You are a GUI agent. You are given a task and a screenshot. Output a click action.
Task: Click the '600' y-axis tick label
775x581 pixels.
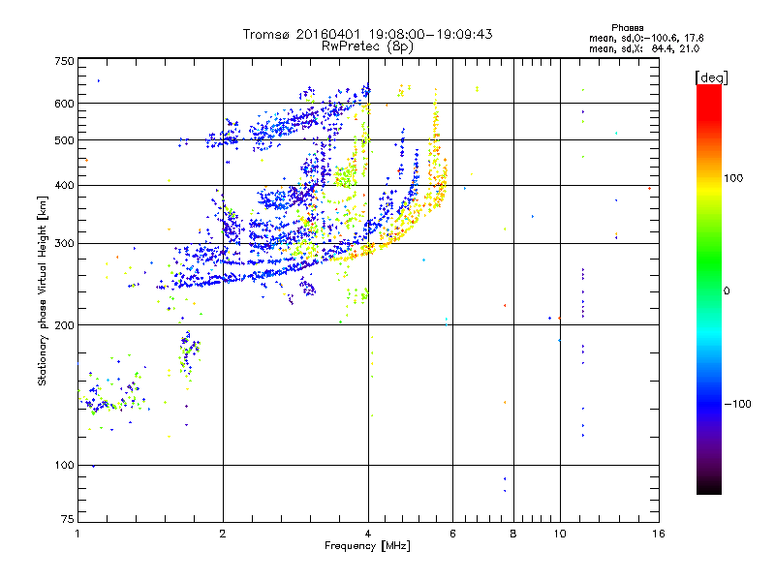coord(65,104)
